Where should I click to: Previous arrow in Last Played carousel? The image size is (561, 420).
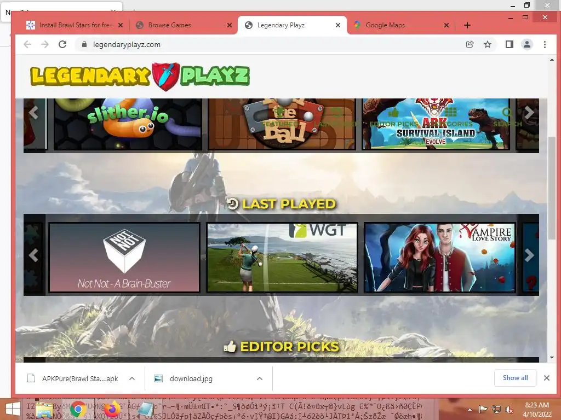[x=33, y=255]
